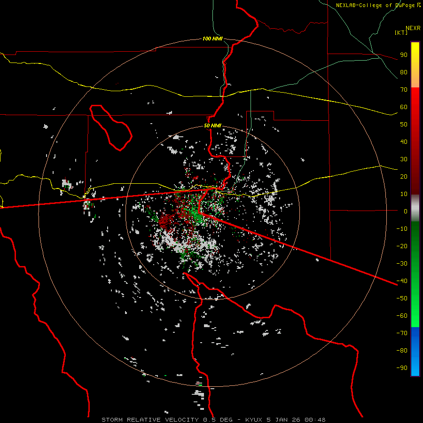Viewport: 423px width, 423px height.
Task: Click the -20 value on velocity scale
Action: (402, 246)
